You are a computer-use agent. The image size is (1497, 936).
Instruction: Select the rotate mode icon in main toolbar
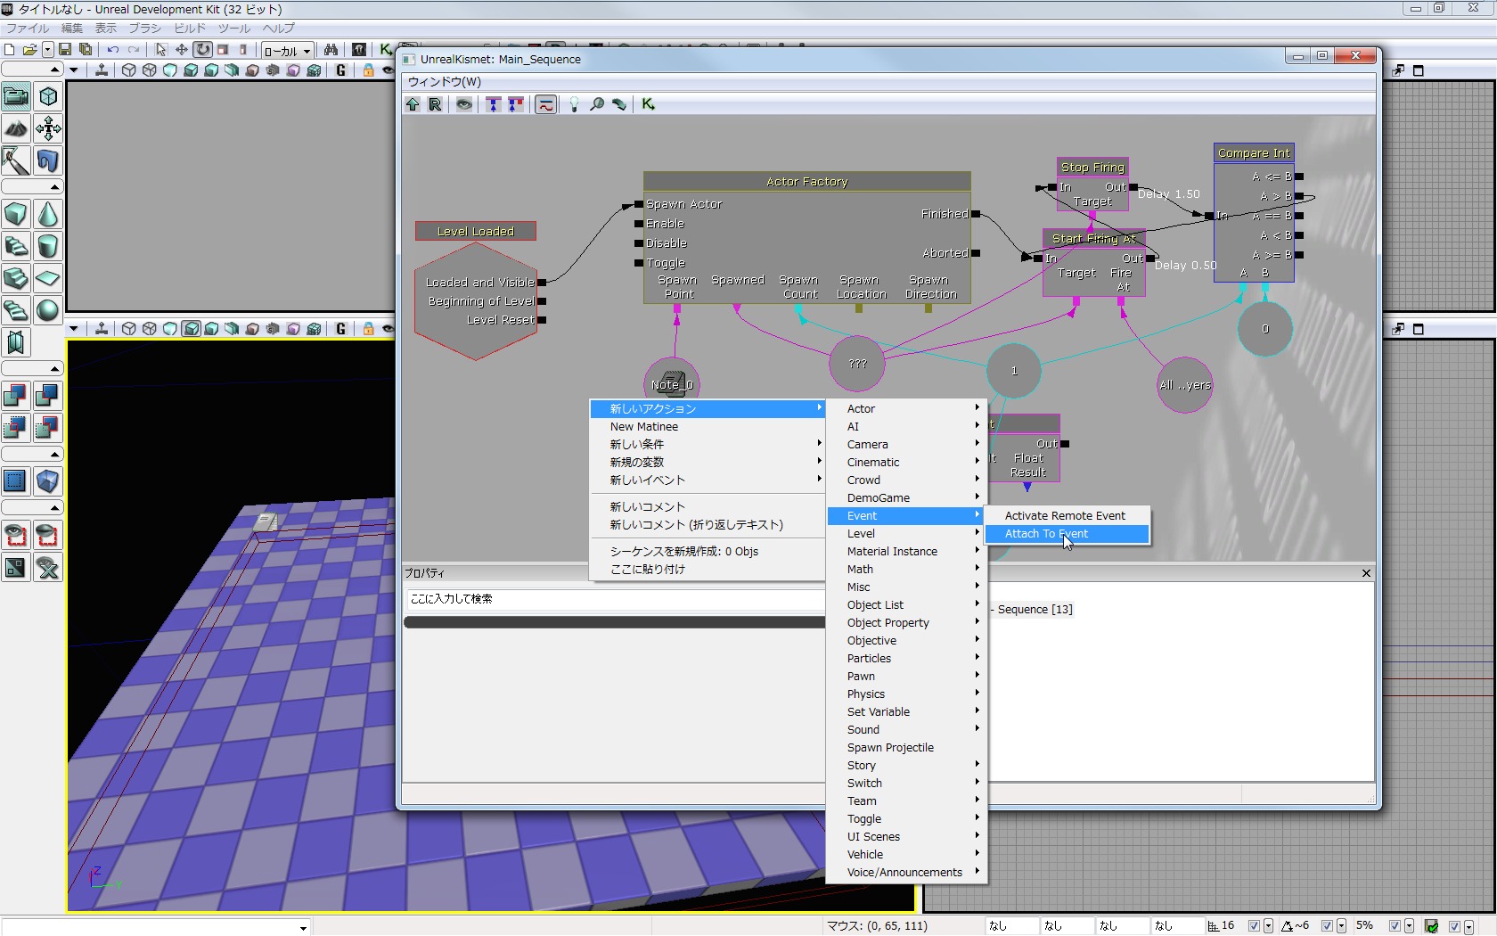click(203, 50)
